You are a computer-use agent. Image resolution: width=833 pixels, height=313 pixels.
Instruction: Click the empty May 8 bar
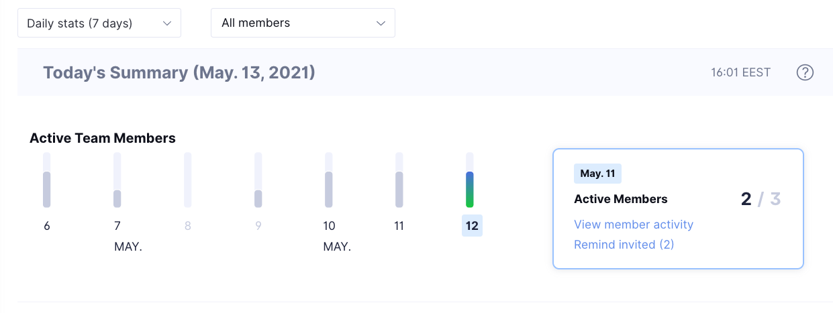(188, 180)
